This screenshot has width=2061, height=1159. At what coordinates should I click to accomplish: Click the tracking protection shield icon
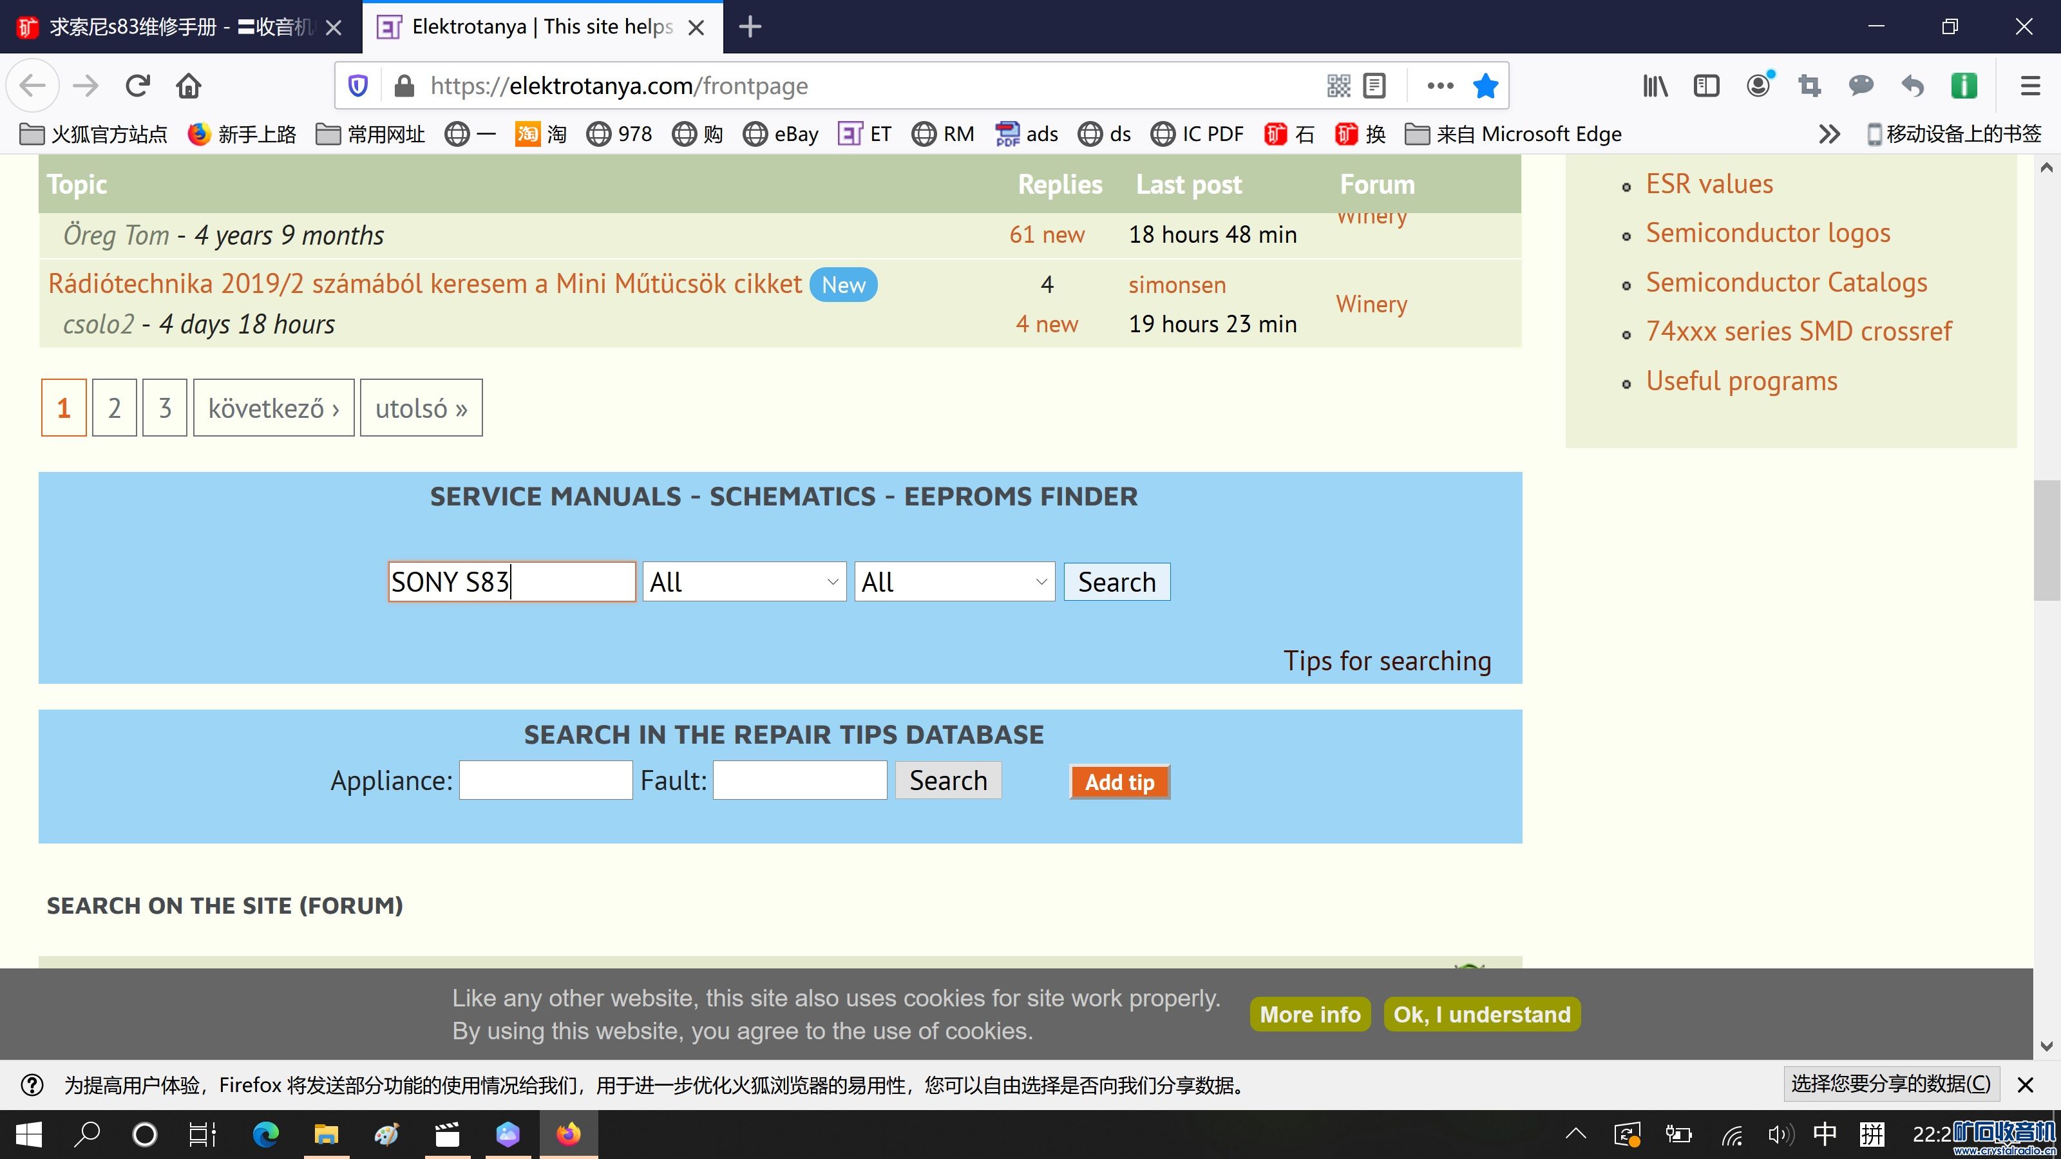(359, 86)
